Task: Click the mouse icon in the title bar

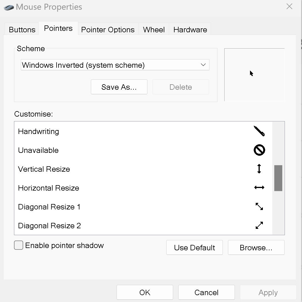Action: click(x=9, y=7)
